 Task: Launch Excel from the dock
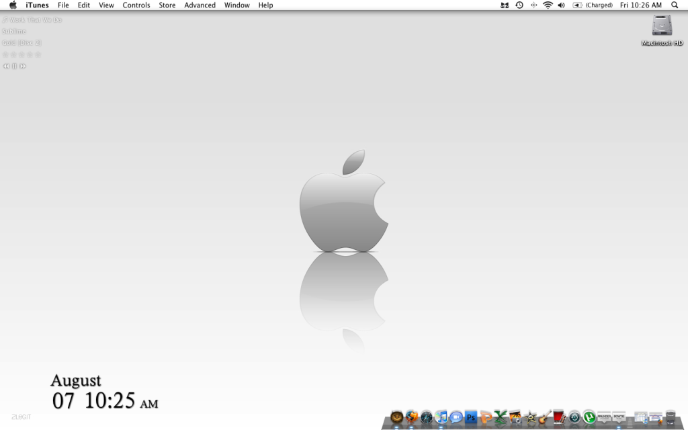(500, 417)
